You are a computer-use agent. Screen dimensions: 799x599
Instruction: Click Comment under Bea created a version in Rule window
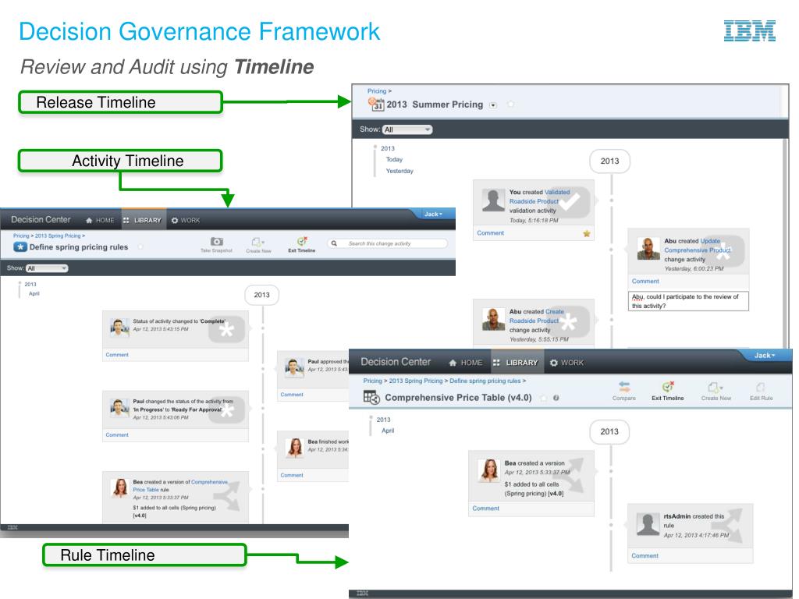485,509
